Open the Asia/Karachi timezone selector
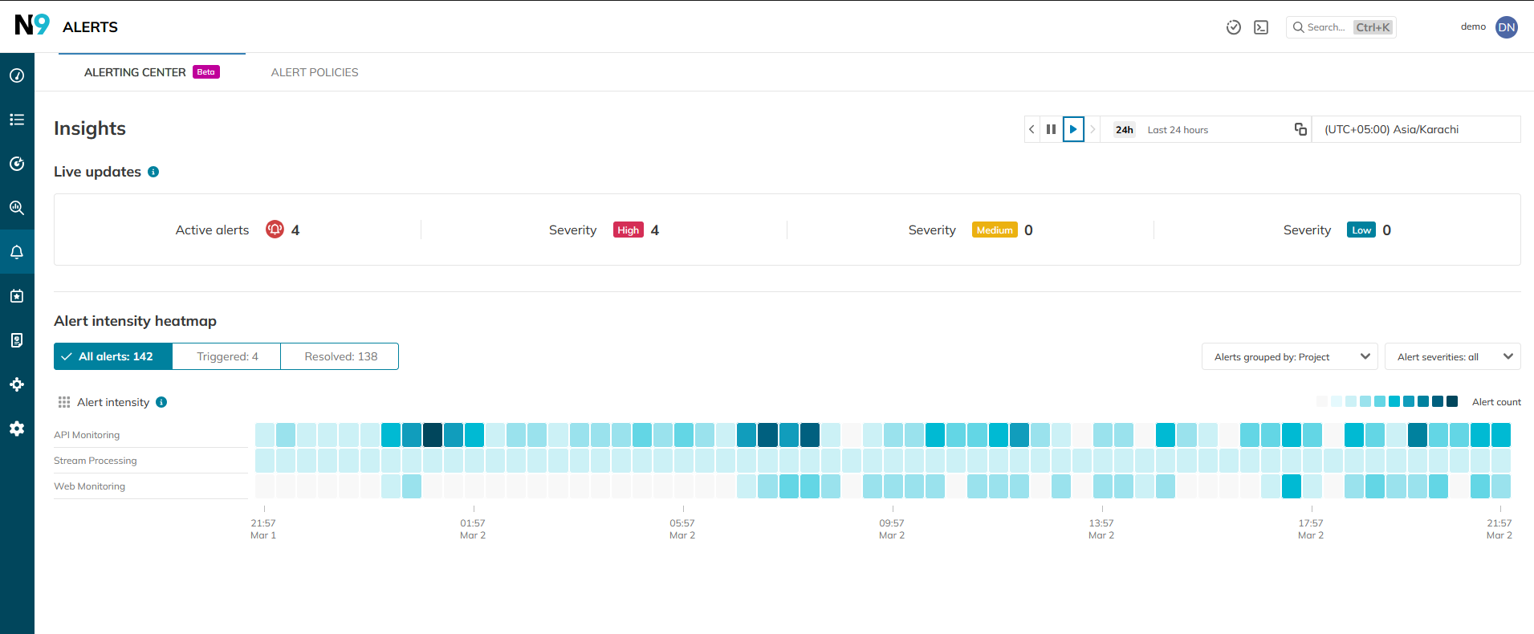 tap(1415, 129)
